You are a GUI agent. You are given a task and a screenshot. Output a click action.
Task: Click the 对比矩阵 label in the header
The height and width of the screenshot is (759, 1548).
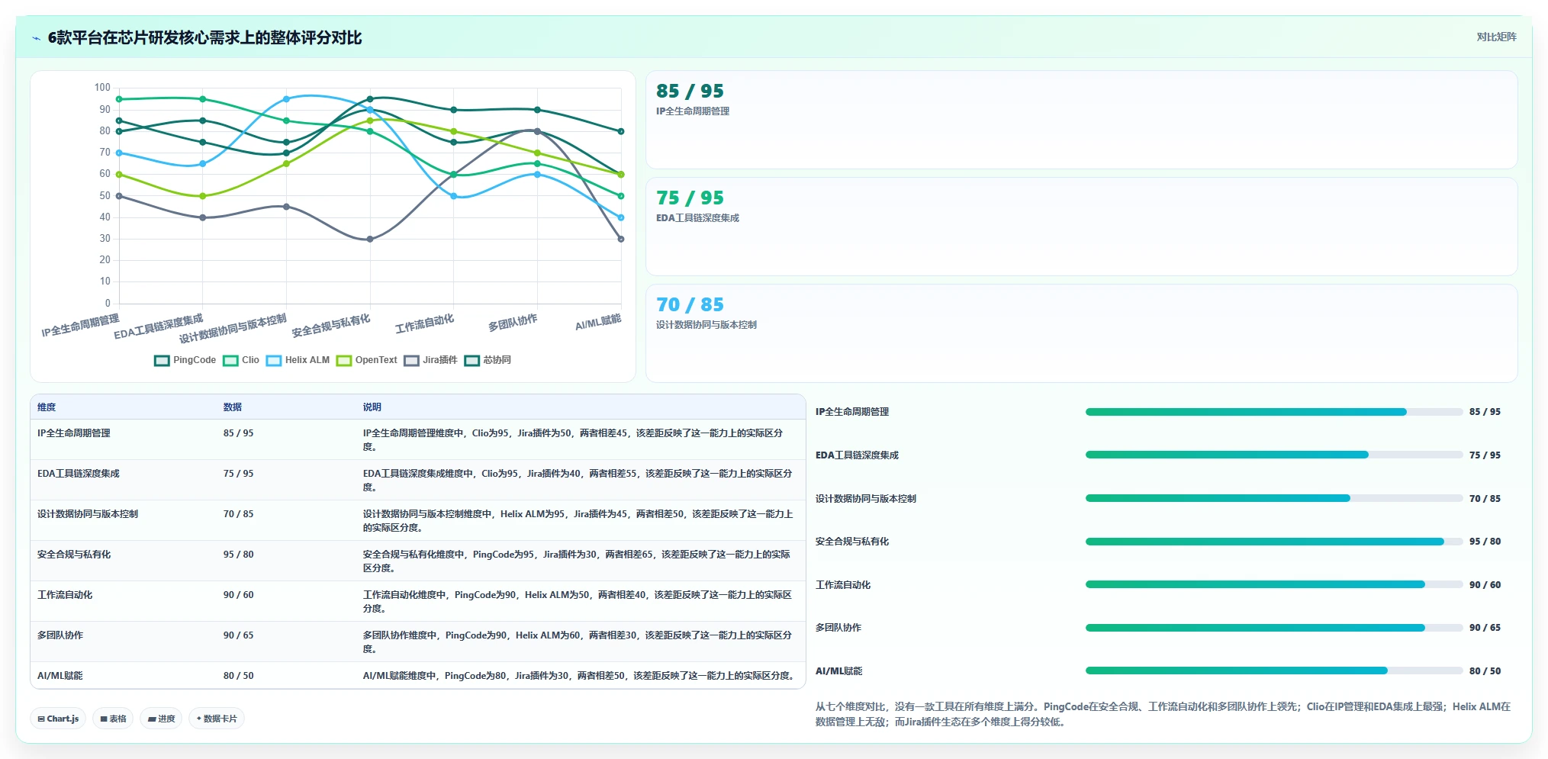click(x=1496, y=37)
